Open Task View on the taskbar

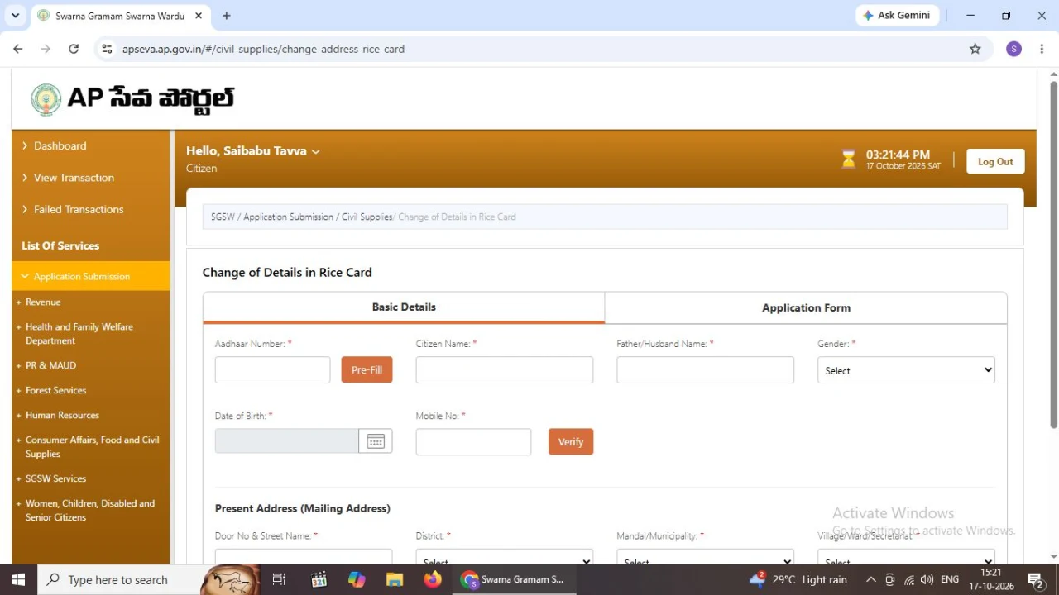click(x=279, y=579)
